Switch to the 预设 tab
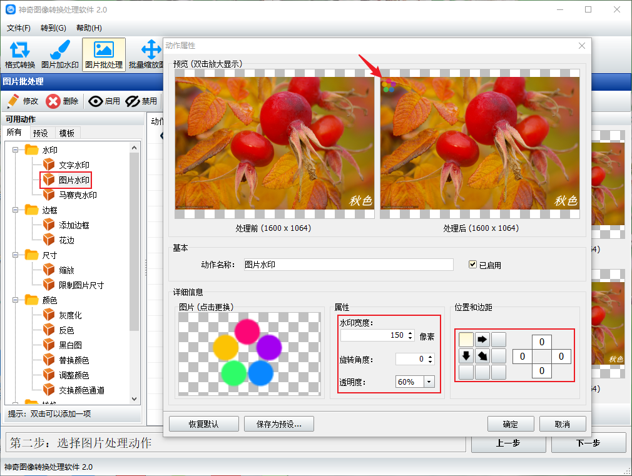The width and height of the screenshot is (632, 476). [41, 133]
